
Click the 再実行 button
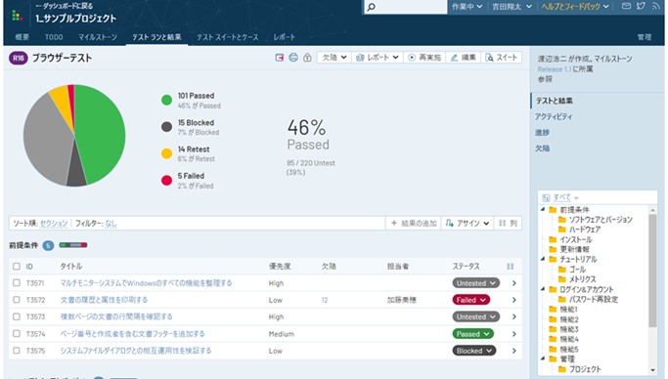click(x=424, y=58)
